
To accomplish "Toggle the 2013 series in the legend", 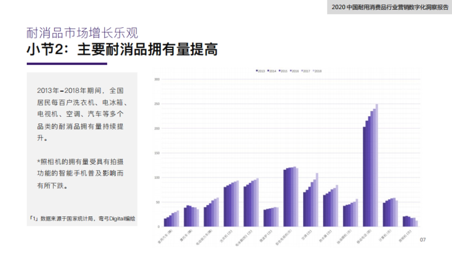I will (x=259, y=70).
